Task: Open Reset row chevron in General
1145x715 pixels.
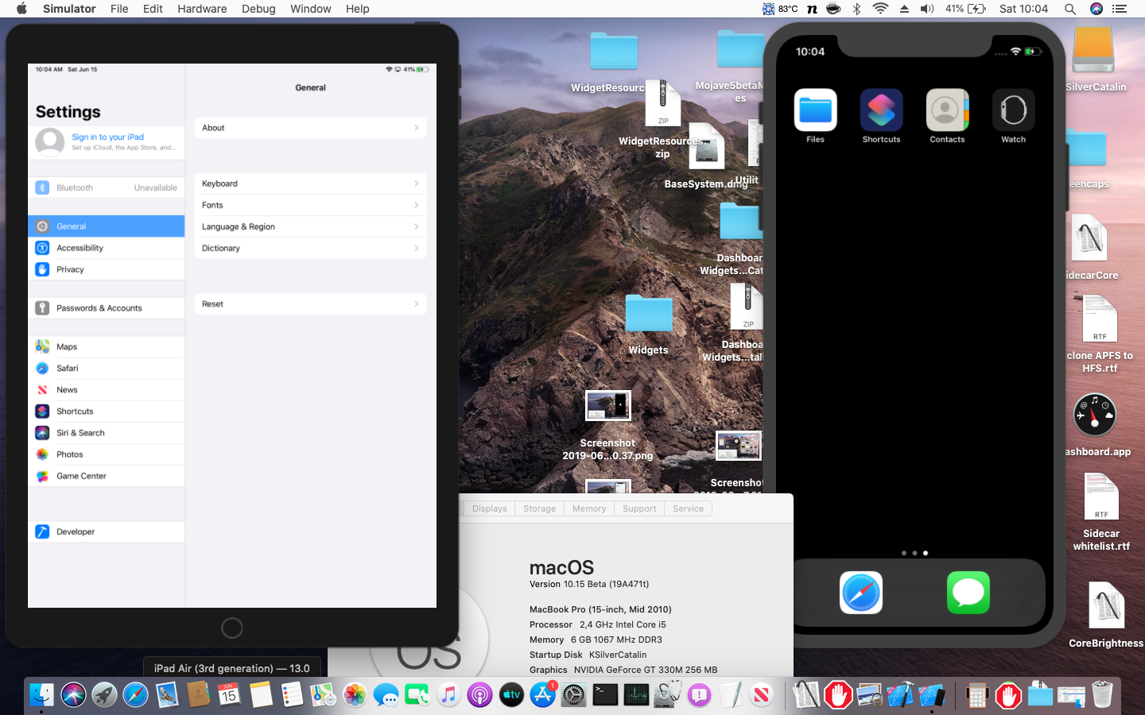Action: 416,303
